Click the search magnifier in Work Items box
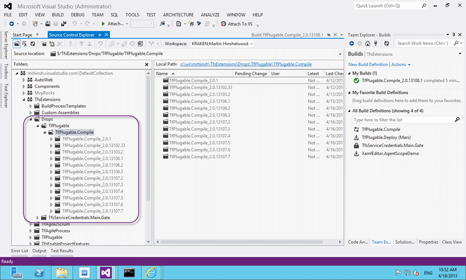 point(456,43)
